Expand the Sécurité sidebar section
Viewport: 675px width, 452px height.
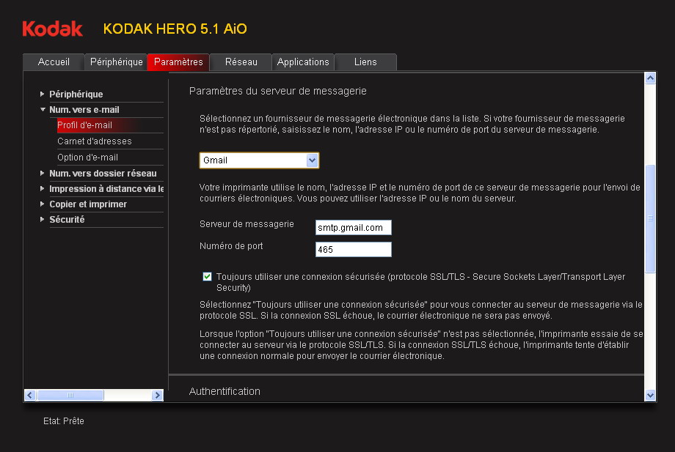[x=66, y=220]
